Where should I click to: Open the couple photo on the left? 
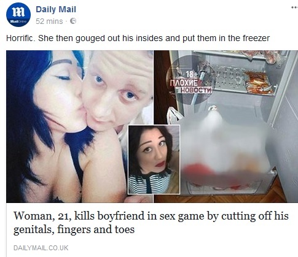(80, 126)
